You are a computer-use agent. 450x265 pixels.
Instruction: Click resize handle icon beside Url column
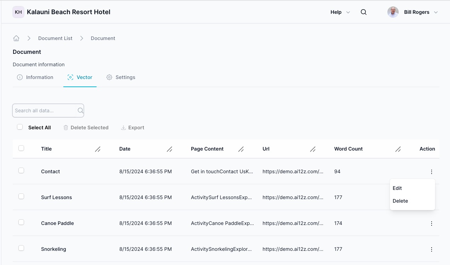[313, 149]
